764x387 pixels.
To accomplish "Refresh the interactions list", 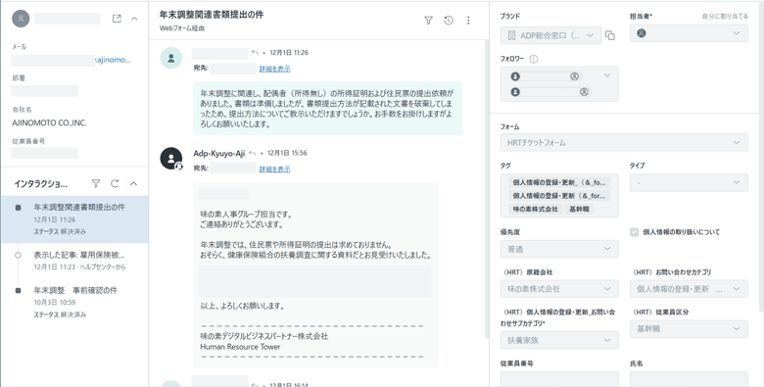I will (x=115, y=184).
